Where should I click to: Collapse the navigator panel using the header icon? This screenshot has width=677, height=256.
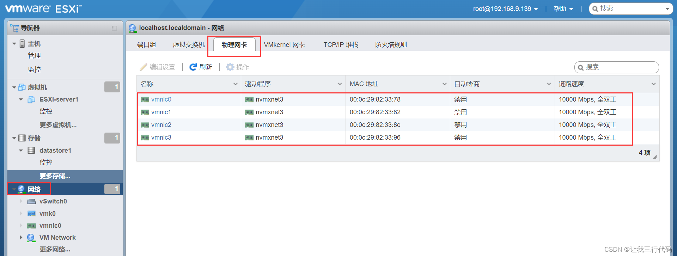coord(114,28)
